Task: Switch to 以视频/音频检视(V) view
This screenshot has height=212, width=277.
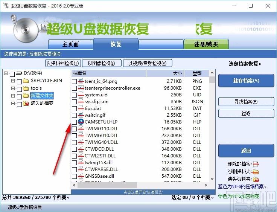Action: tap(148, 63)
